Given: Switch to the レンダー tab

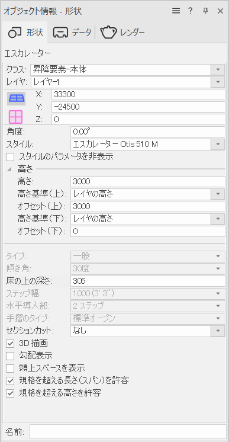Looking at the screenshot, I should 122,33.
